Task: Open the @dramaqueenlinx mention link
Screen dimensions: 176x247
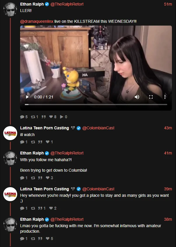Action: [x=37, y=21]
